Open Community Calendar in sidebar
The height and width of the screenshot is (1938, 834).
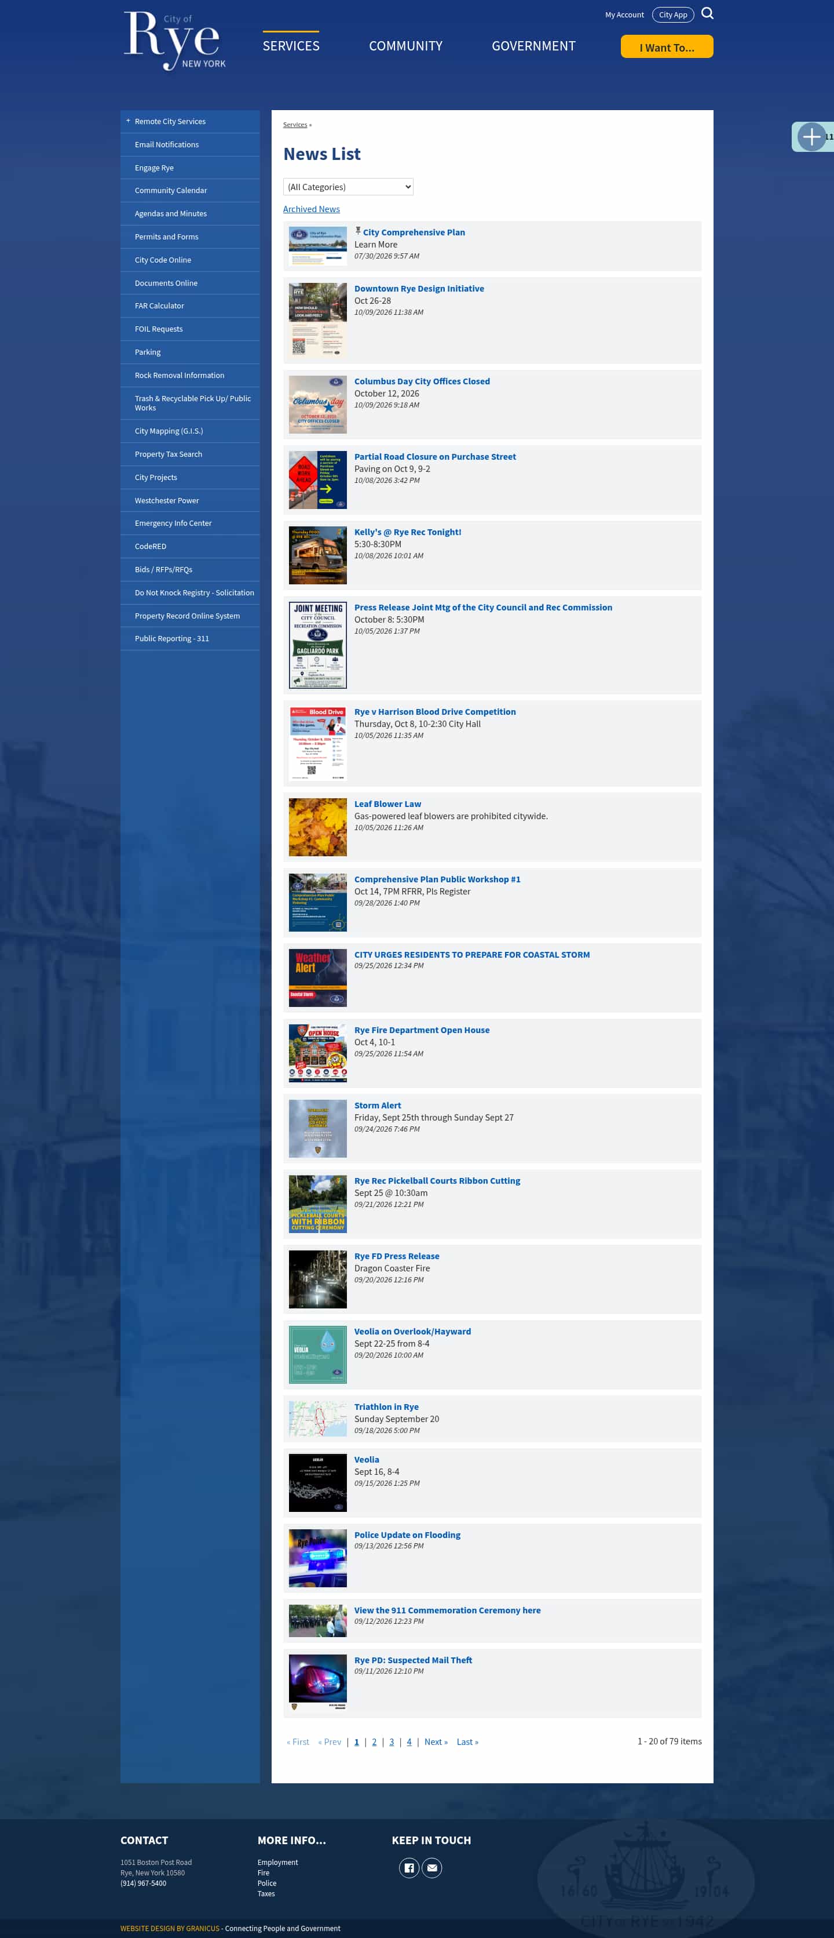190,190
